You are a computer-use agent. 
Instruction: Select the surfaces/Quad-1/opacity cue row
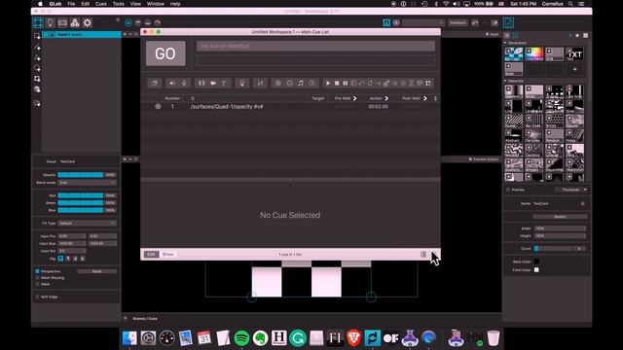point(290,106)
